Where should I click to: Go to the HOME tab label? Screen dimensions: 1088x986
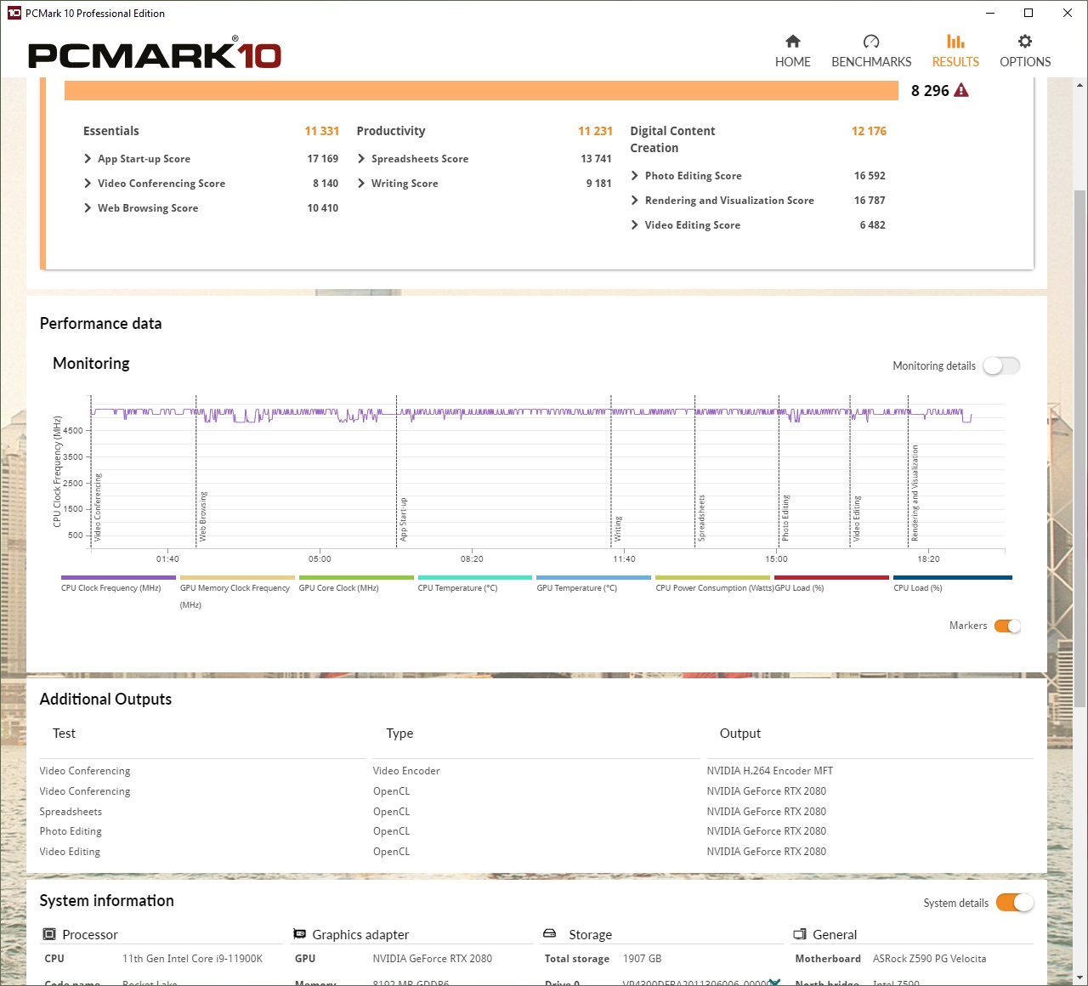click(x=792, y=62)
